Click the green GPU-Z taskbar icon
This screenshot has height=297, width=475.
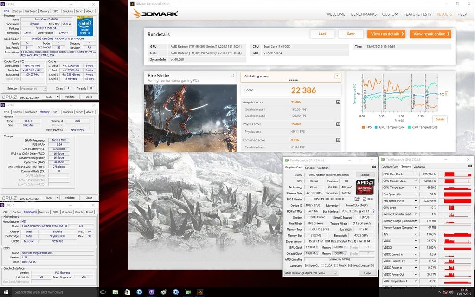[x=188, y=292]
